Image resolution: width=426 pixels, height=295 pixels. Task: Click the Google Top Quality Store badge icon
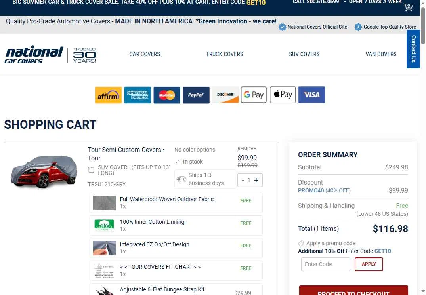pyautogui.click(x=358, y=27)
